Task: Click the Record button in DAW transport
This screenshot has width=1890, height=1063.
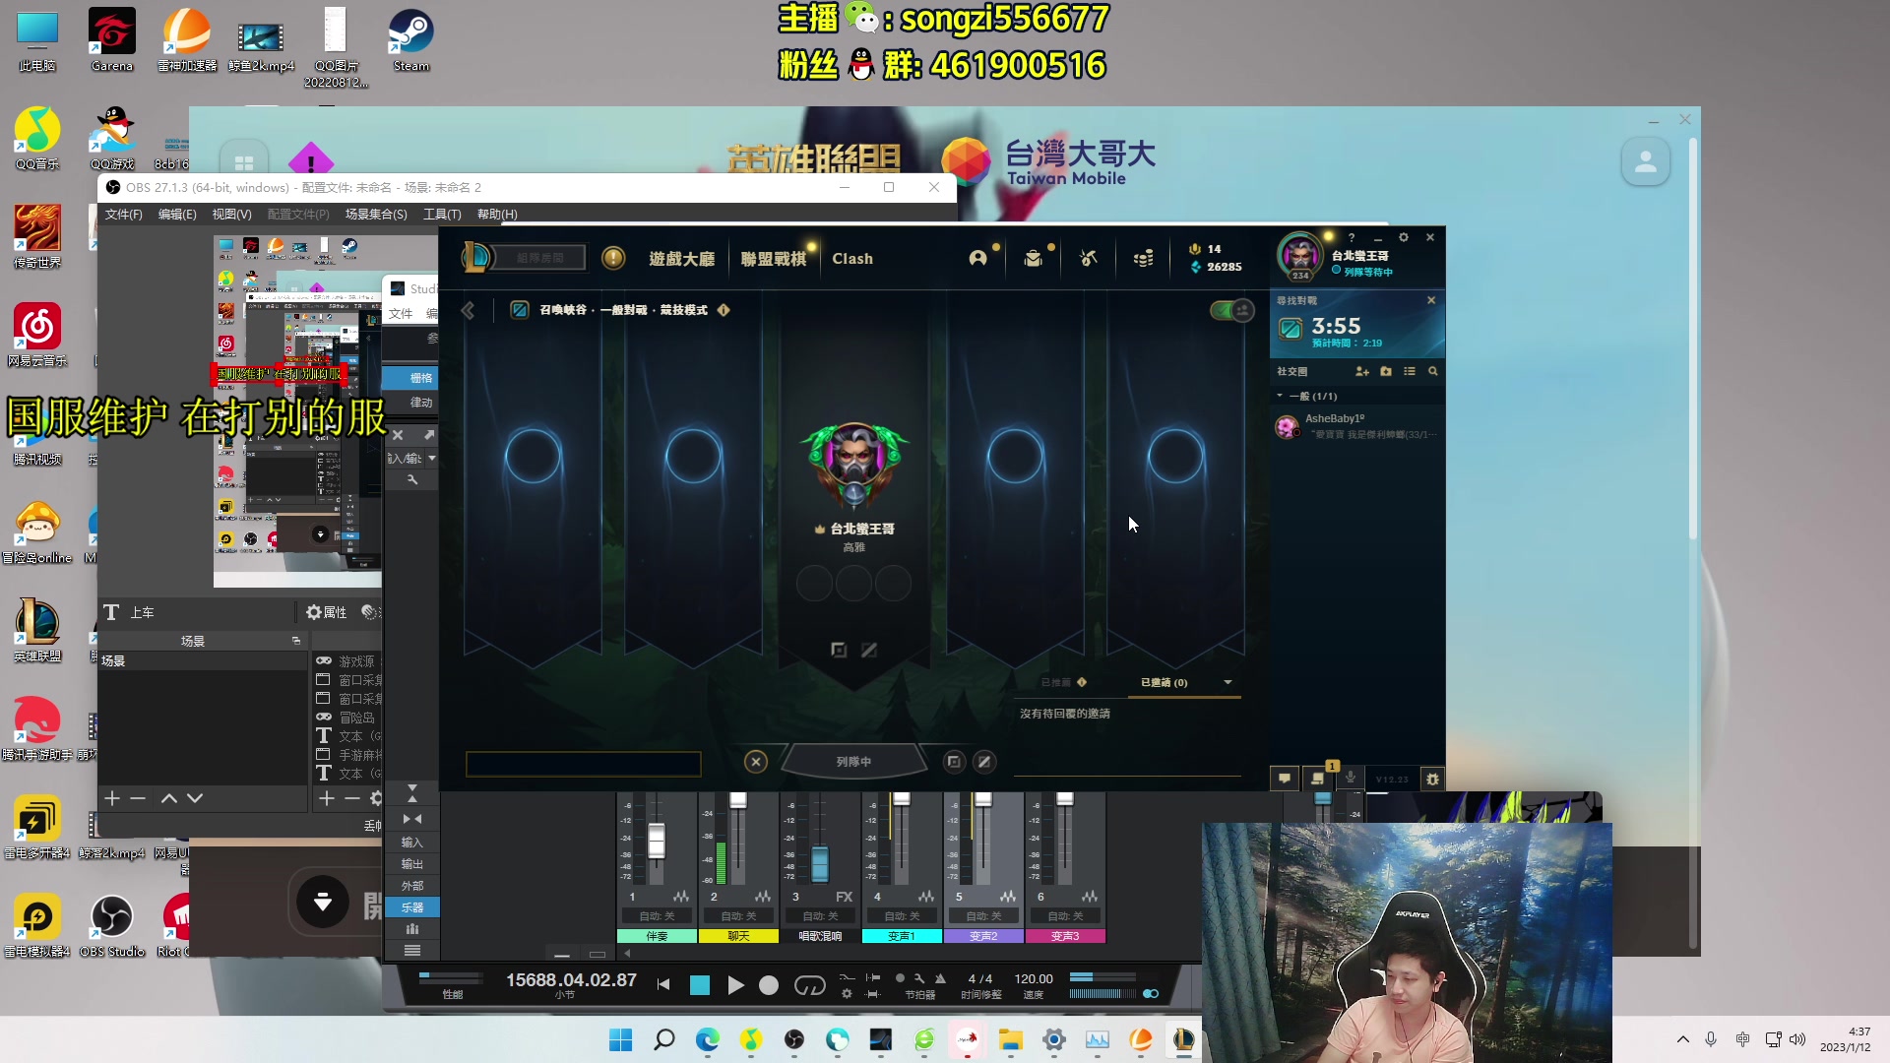Action: [769, 984]
